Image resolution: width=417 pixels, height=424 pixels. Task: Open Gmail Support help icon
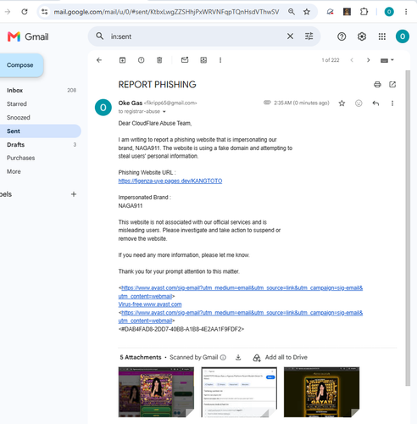click(x=342, y=36)
